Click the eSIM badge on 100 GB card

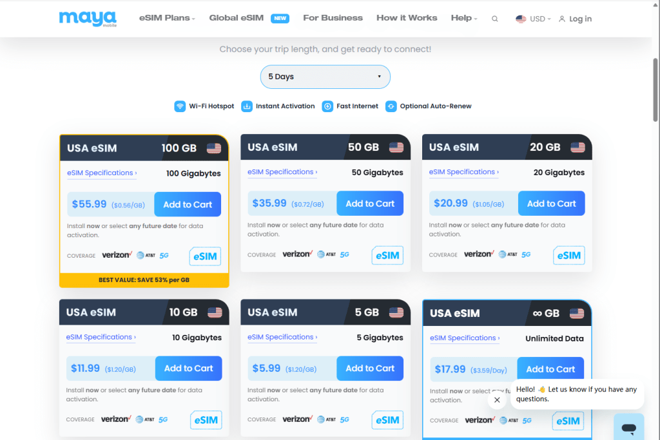[205, 256]
